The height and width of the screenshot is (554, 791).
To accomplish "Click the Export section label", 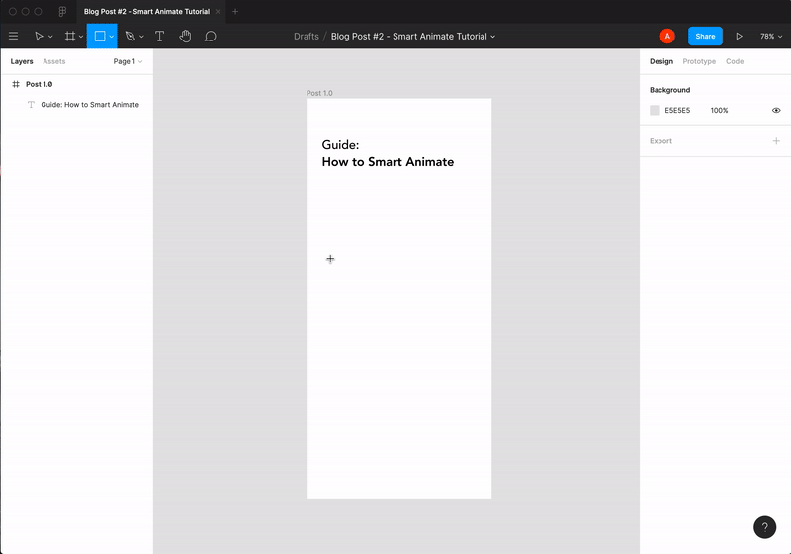I will [x=660, y=141].
